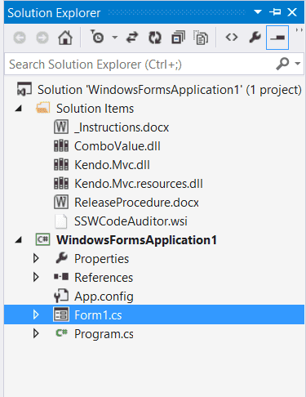Toggle the Show All Files icon
Viewport: 306px width, 397px height.
pyautogui.click(x=201, y=38)
